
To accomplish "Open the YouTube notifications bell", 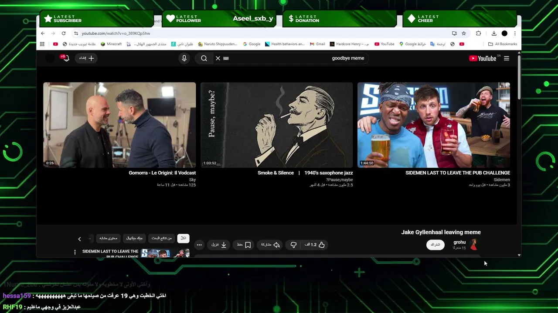I will (x=65, y=58).
